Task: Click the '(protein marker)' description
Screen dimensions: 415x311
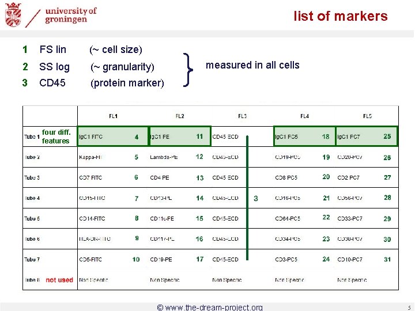Action: point(127,83)
